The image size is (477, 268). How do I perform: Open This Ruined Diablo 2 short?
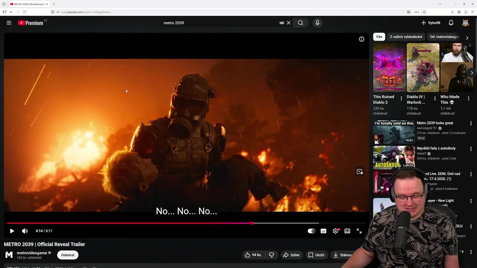pyautogui.click(x=389, y=67)
